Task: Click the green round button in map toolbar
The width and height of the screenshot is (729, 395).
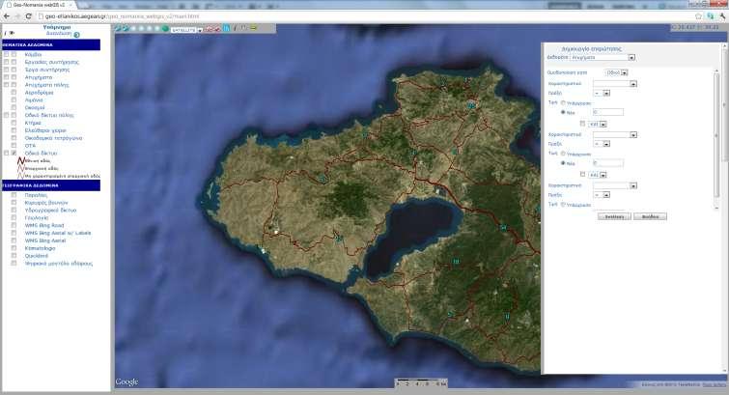Action: [165, 29]
